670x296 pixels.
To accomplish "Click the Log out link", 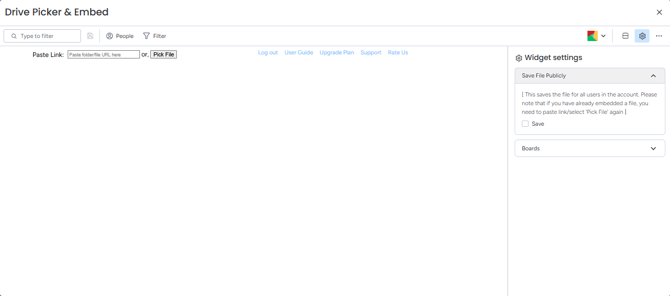I will pos(268,52).
